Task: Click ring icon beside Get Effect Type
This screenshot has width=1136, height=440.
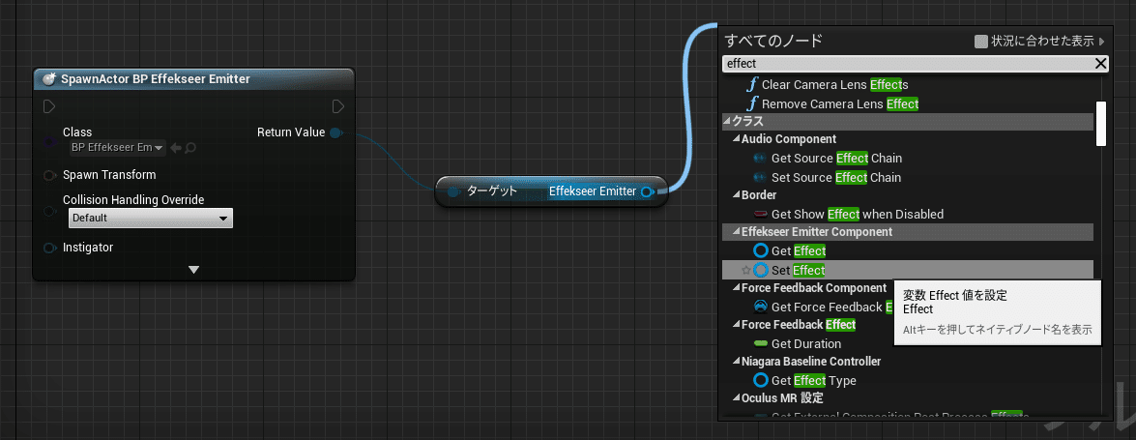Action: 760,380
